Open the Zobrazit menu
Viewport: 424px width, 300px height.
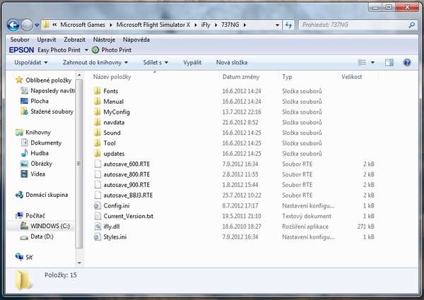[74, 40]
